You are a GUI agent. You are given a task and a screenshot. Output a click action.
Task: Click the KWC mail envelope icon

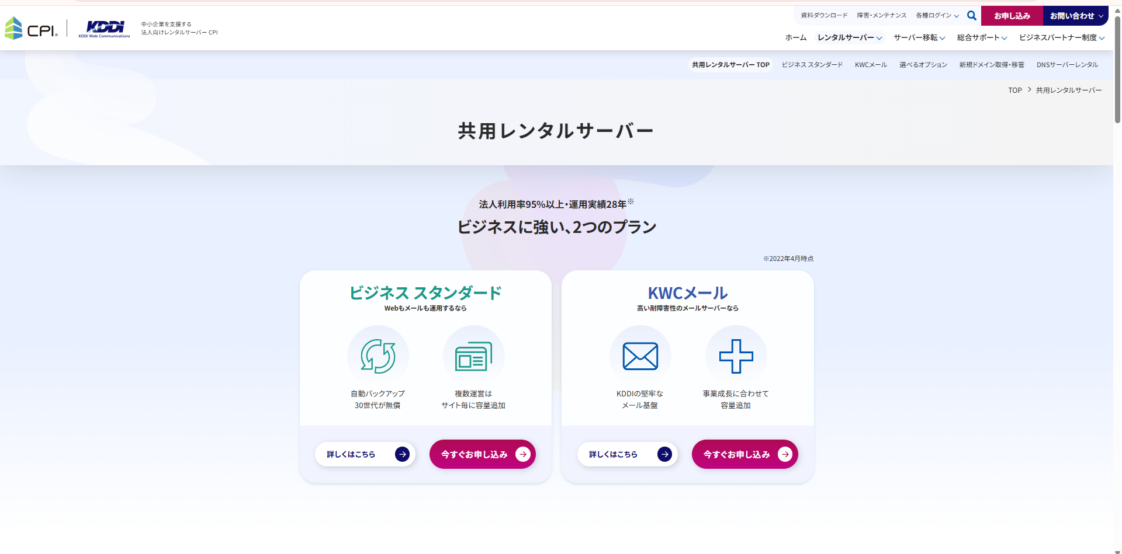[x=640, y=356]
